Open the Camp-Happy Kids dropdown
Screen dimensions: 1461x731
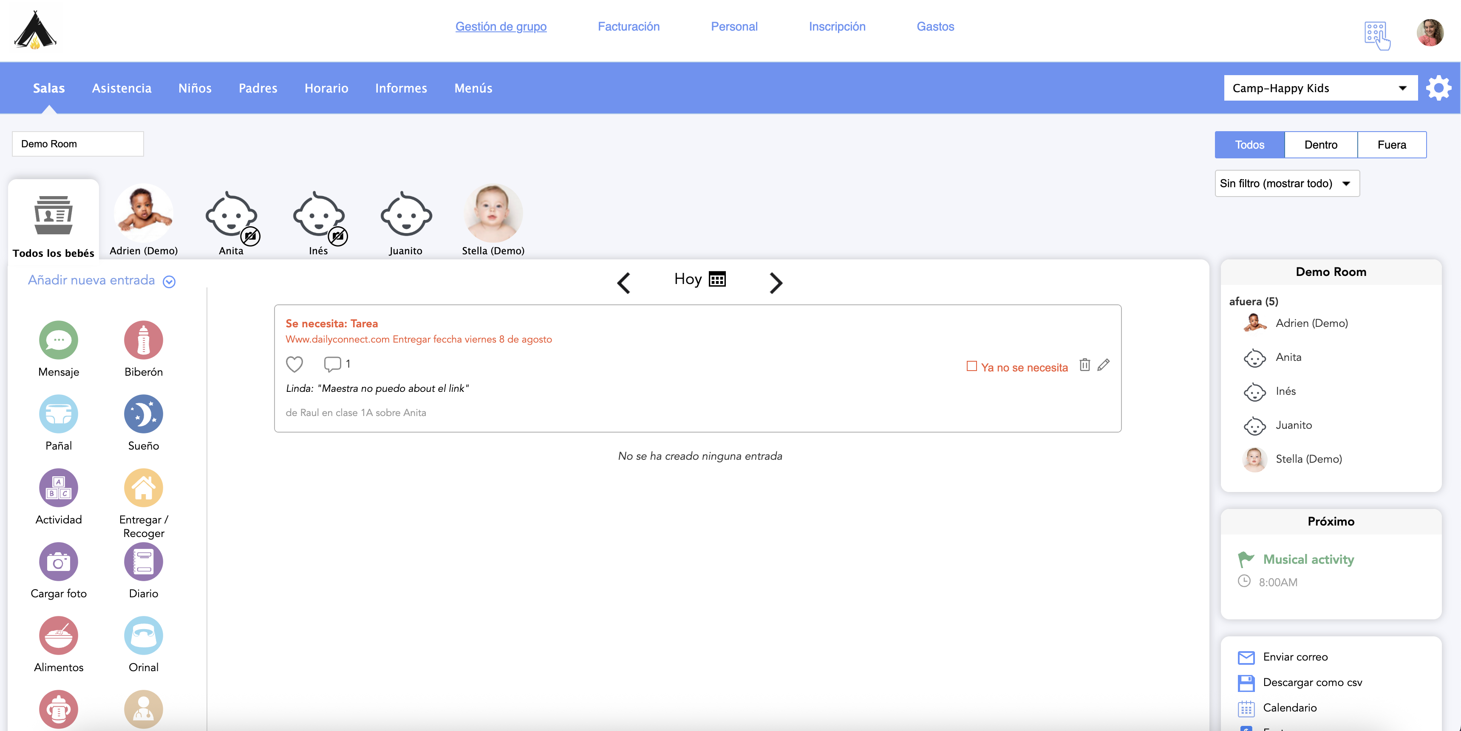pos(1320,88)
